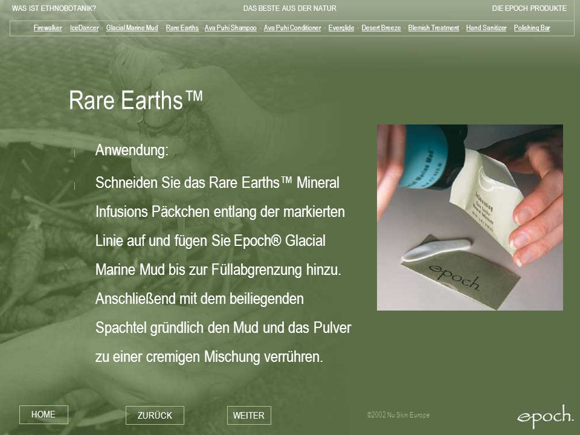Click the 'Anwendung:' label

click(x=132, y=150)
